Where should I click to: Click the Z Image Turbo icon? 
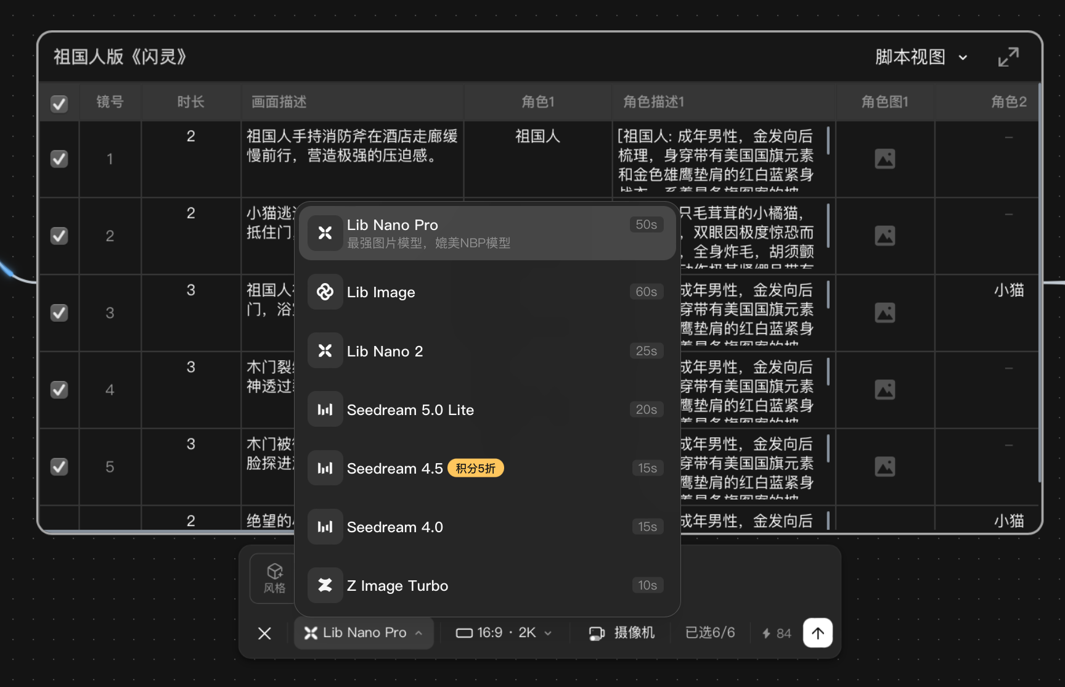pyautogui.click(x=325, y=585)
